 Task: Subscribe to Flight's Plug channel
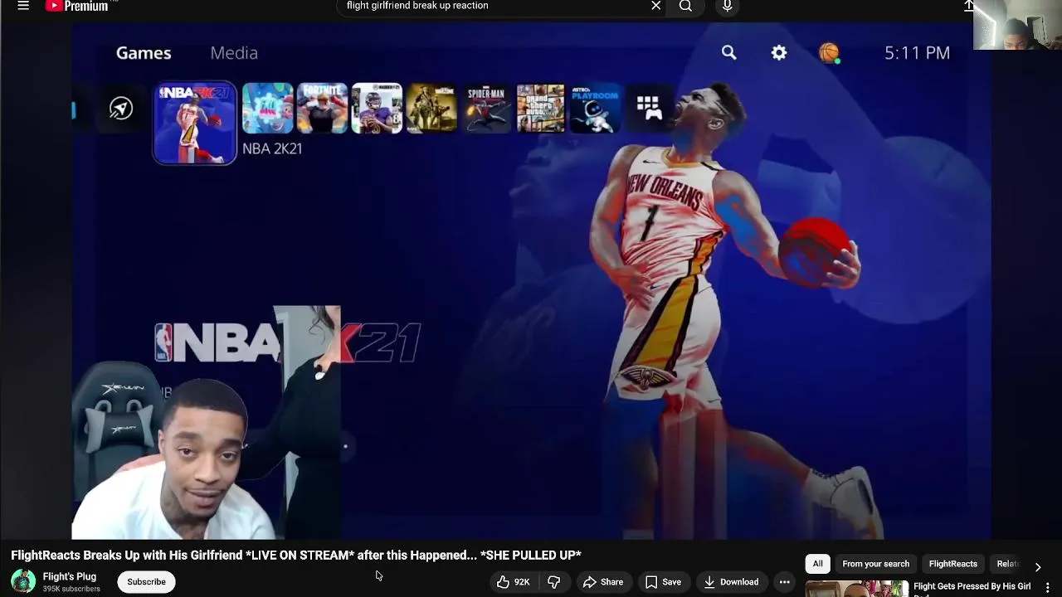point(146,582)
